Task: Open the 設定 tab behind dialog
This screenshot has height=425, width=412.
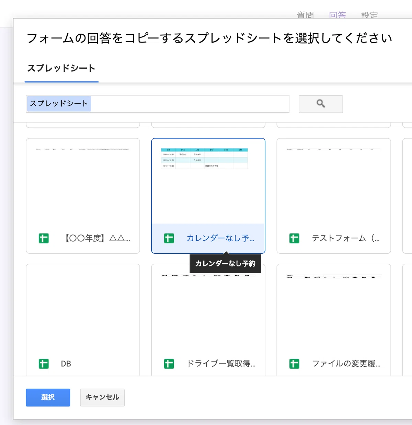Action: point(369,15)
